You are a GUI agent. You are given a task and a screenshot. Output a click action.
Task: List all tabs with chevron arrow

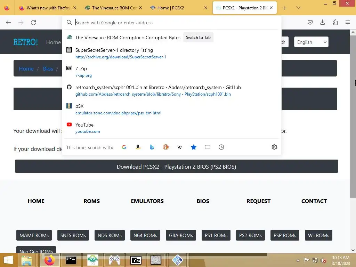tap(298, 8)
